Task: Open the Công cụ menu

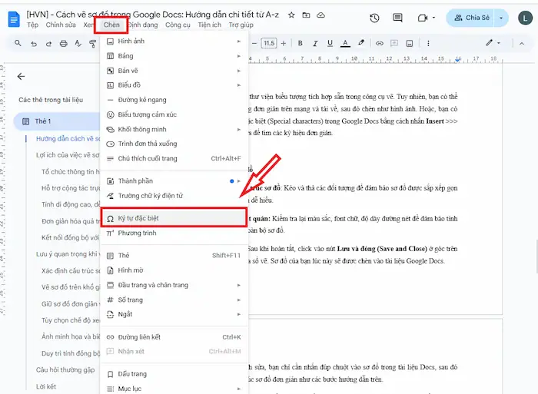Action: (178, 25)
